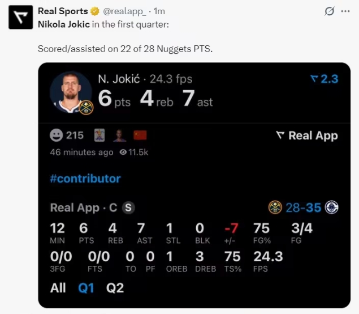This screenshot has height=314, width=359.
Task: Click the gold verified badge
Action: [x=96, y=11]
